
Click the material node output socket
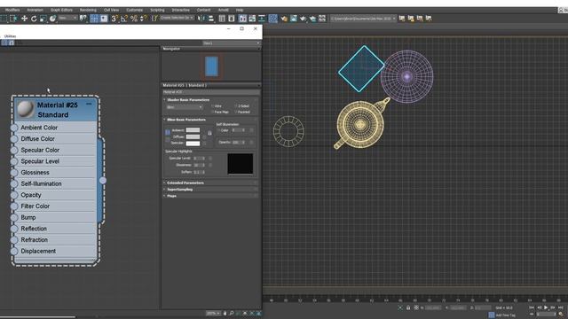pos(103,180)
